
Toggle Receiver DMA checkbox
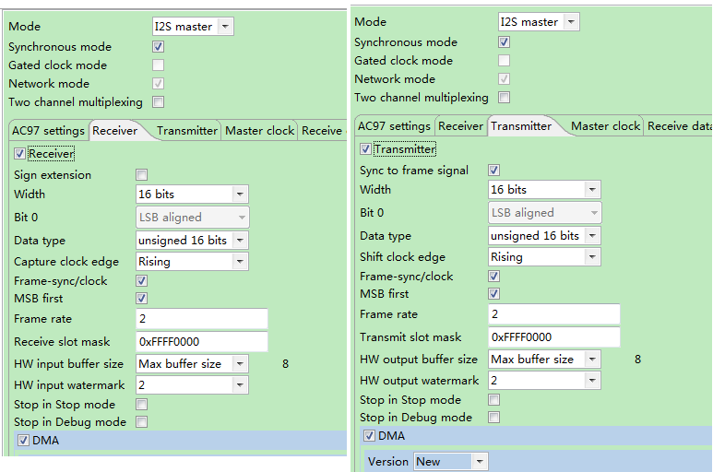23,441
